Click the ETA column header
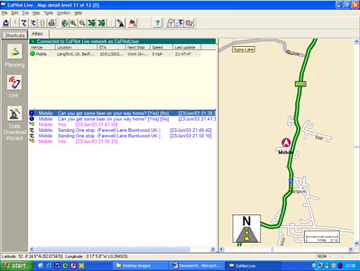 tap(112, 47)
